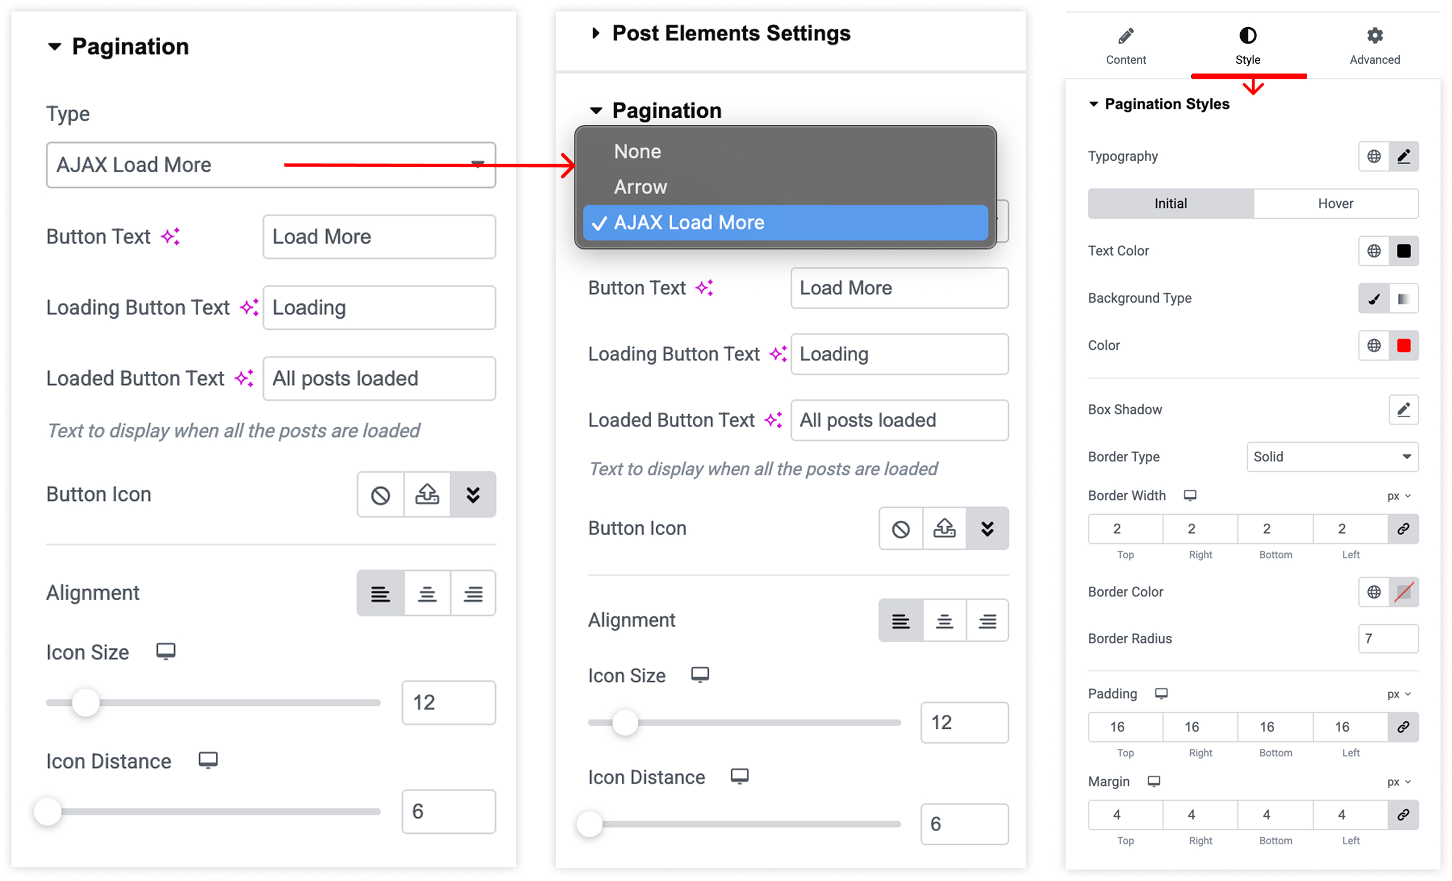Open the Type dropdown showing AJAX Load More
Screen dimensions: 1452x881
[x=271, y=165]
